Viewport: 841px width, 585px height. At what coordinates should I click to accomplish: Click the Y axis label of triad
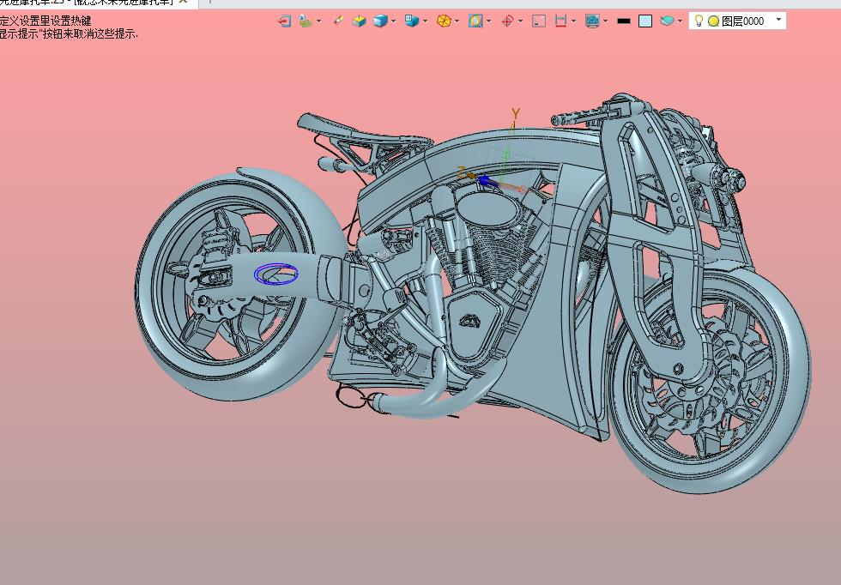[516, 114]
